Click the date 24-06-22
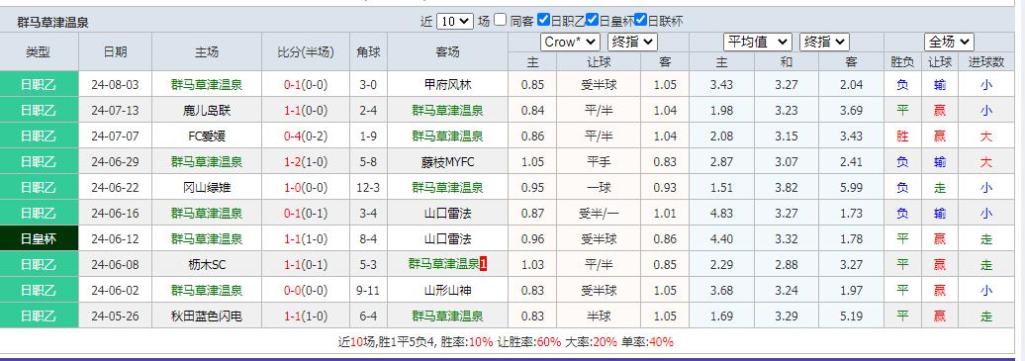Image resolution: width=1025 pixels, height=361 pixels. coord(115,188)
